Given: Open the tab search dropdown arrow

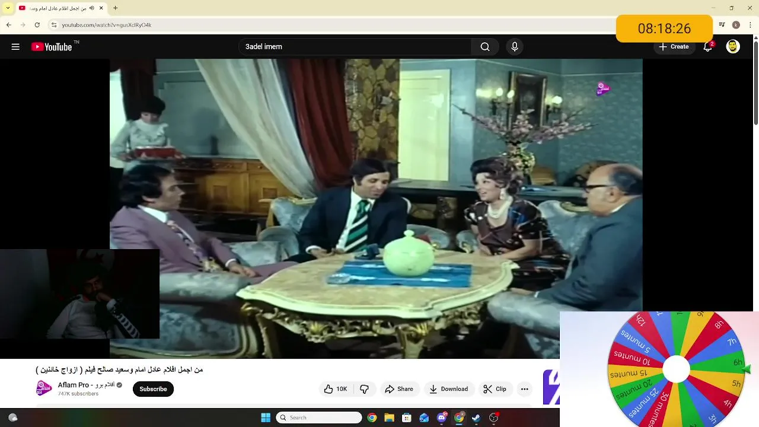Looking at the screenshot, I should click(x=8, y=8).
